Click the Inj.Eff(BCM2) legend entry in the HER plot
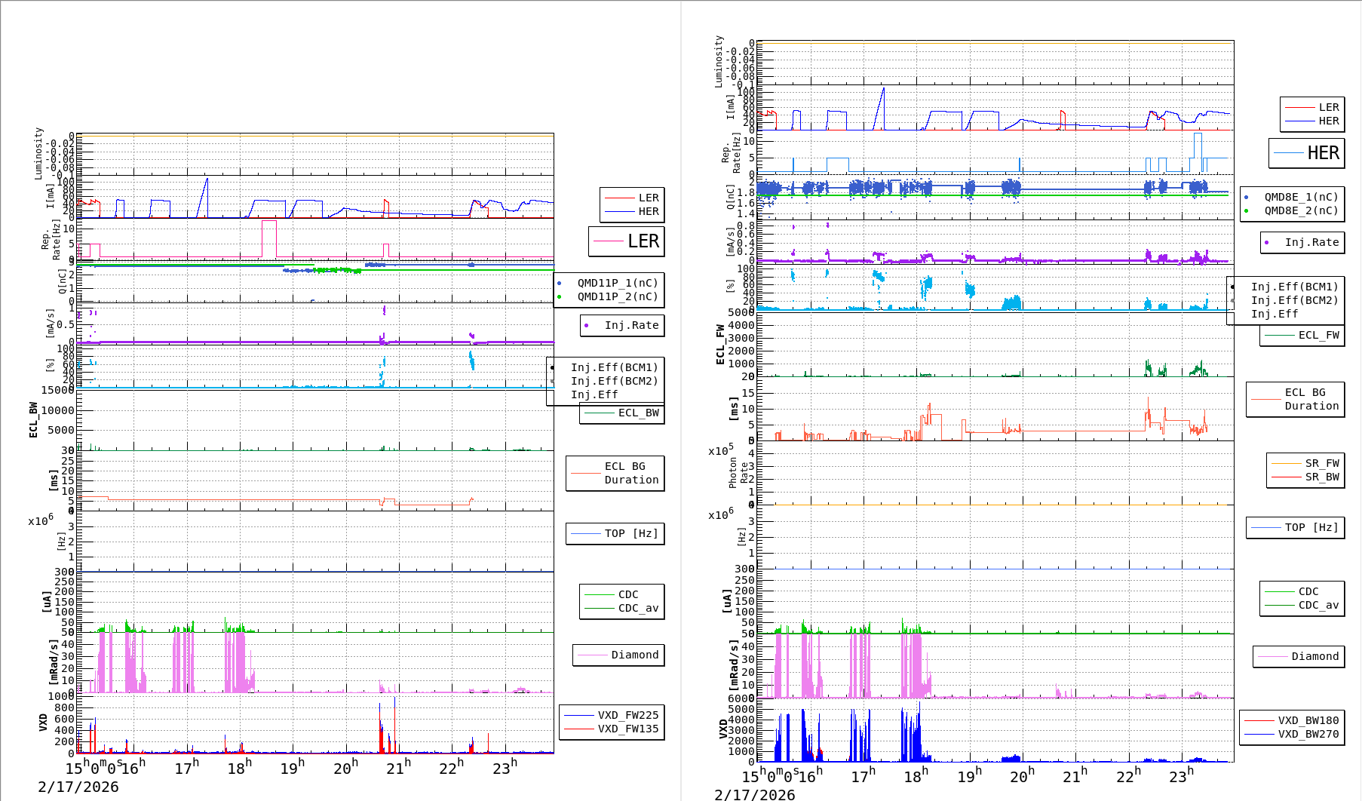This screenshot has width=1362, height=801. pos(1294,300)
